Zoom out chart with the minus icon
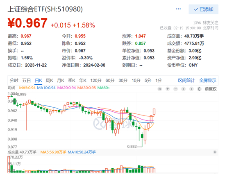The width and height of the screenshot is (227, 174). 176,89
